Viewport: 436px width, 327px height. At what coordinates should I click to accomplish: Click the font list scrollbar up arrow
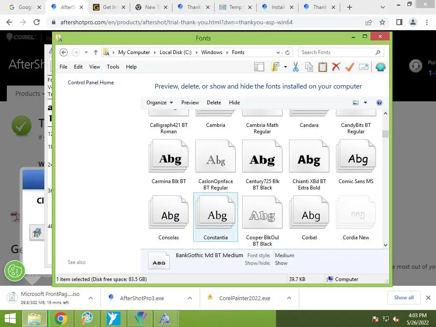385,113
